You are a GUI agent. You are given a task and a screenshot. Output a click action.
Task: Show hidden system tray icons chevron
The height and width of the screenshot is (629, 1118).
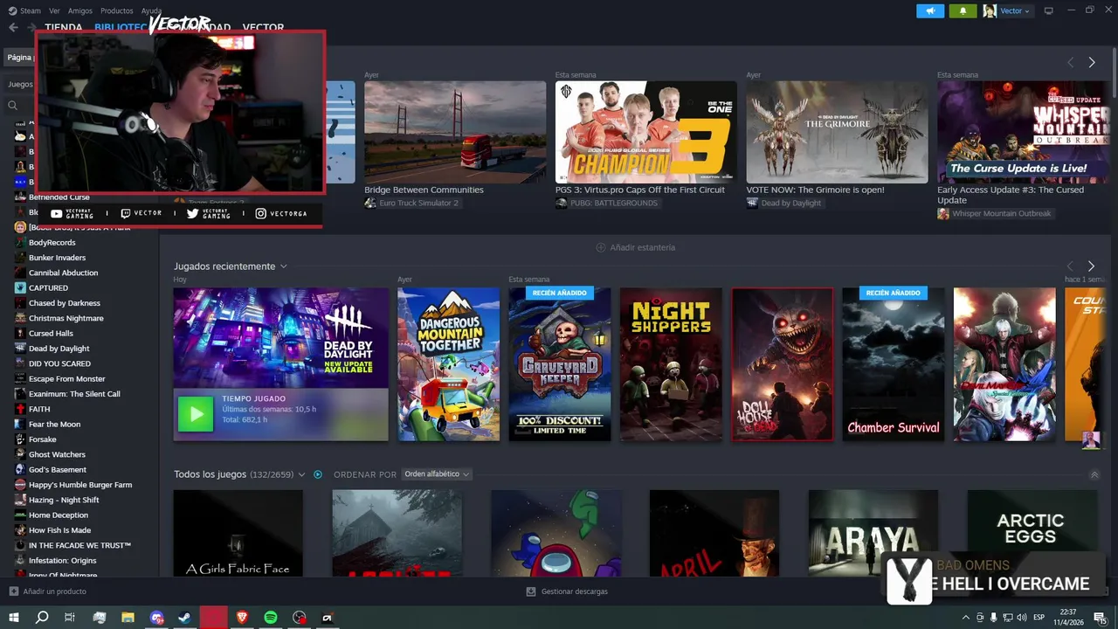tap(965, 618)
